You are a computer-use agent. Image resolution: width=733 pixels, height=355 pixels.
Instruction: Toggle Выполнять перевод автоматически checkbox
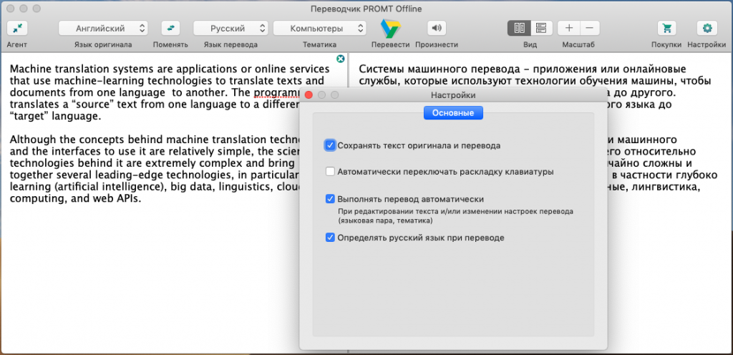[x=331, y=198]
